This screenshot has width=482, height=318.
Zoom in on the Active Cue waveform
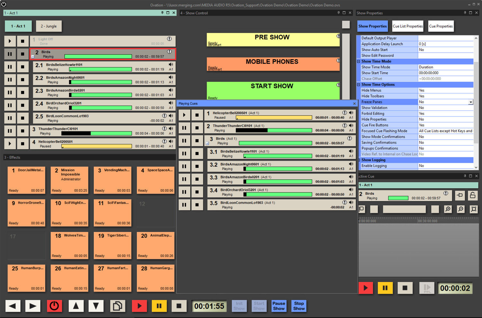coord(448,209)
